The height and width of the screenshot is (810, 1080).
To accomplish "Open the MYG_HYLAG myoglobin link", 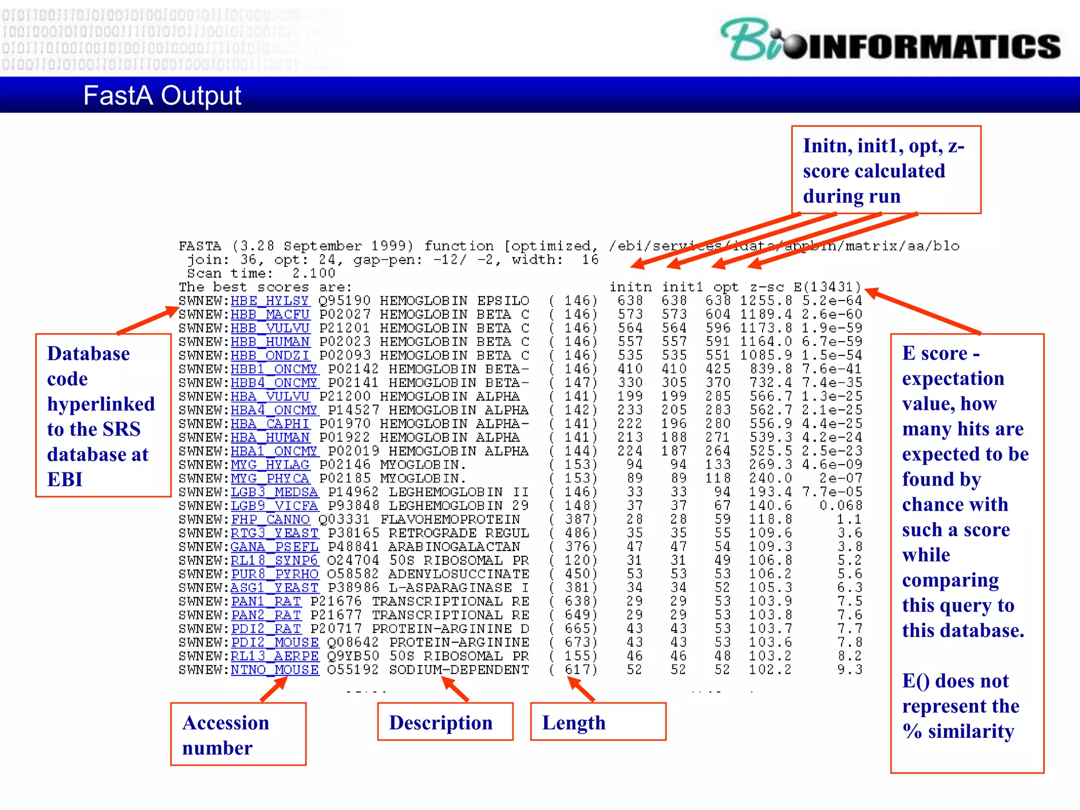I will (270, 465).
